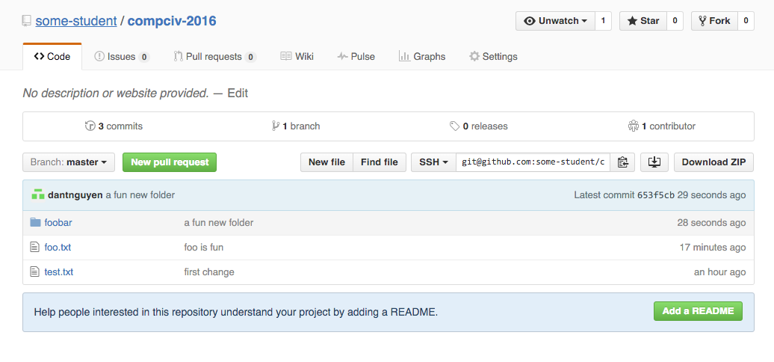This screenshot has height=362, width=774.
Task: Click the 'an hour ago' timestamp
Action: click(x=719, y=272)
